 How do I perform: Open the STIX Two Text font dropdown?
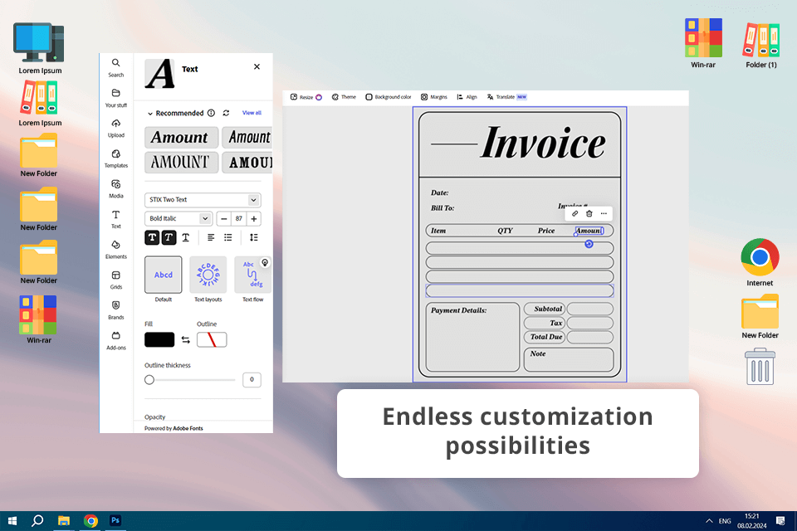tap(203, 200)
